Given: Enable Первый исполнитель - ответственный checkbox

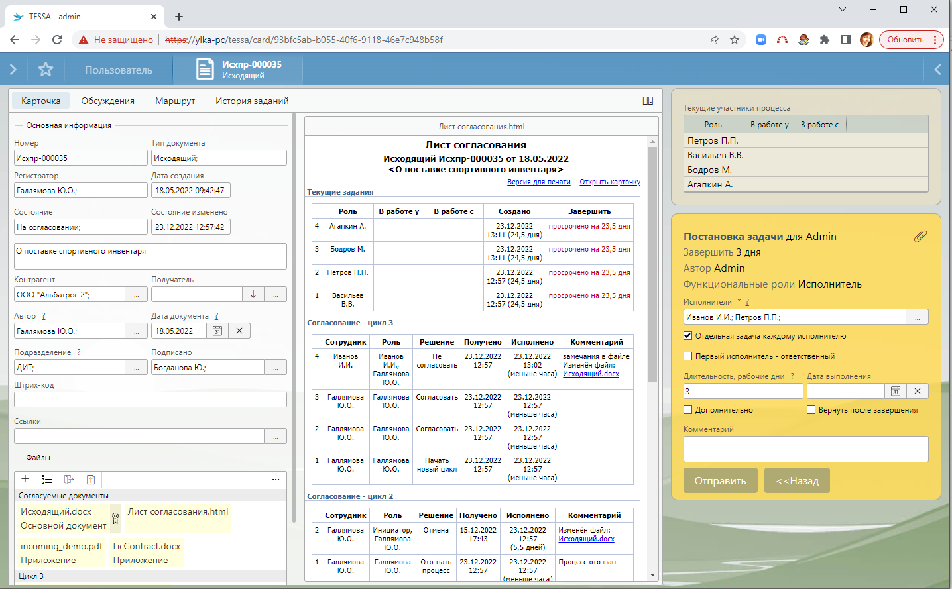Looking at the screenshot, I should point(687,356).
